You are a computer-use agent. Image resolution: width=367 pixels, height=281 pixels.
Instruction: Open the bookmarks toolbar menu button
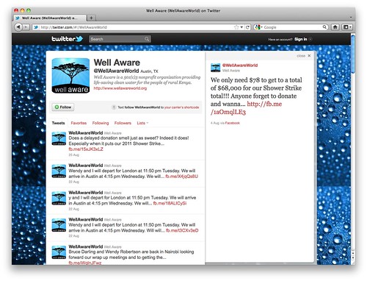pos(347,27)
